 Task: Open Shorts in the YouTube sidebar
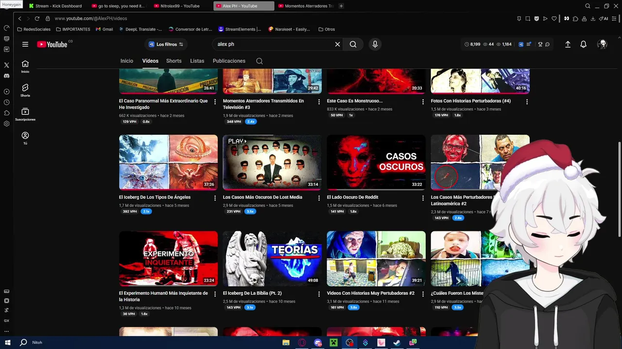[x=25, y=90]
